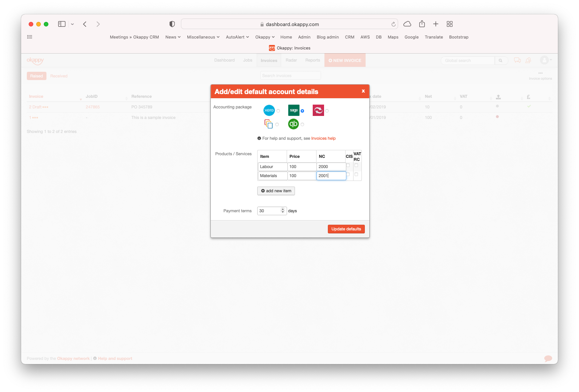Viewport: 579px width, 392px height.
Task: Open messages via the chat bubbles icon
Action: pos(517,60)
